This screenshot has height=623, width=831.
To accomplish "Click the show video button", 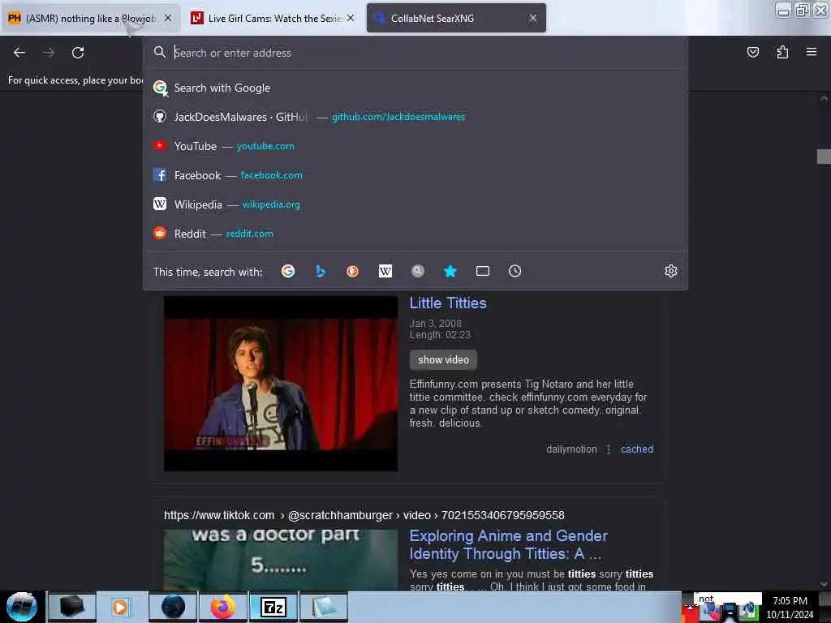I will point(443,359).
